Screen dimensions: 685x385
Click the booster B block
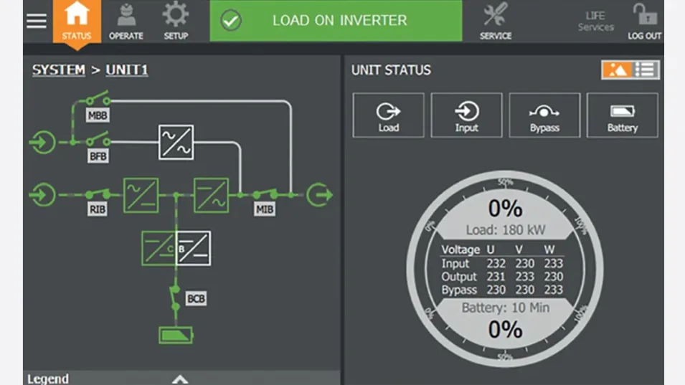tap(193, 248)
